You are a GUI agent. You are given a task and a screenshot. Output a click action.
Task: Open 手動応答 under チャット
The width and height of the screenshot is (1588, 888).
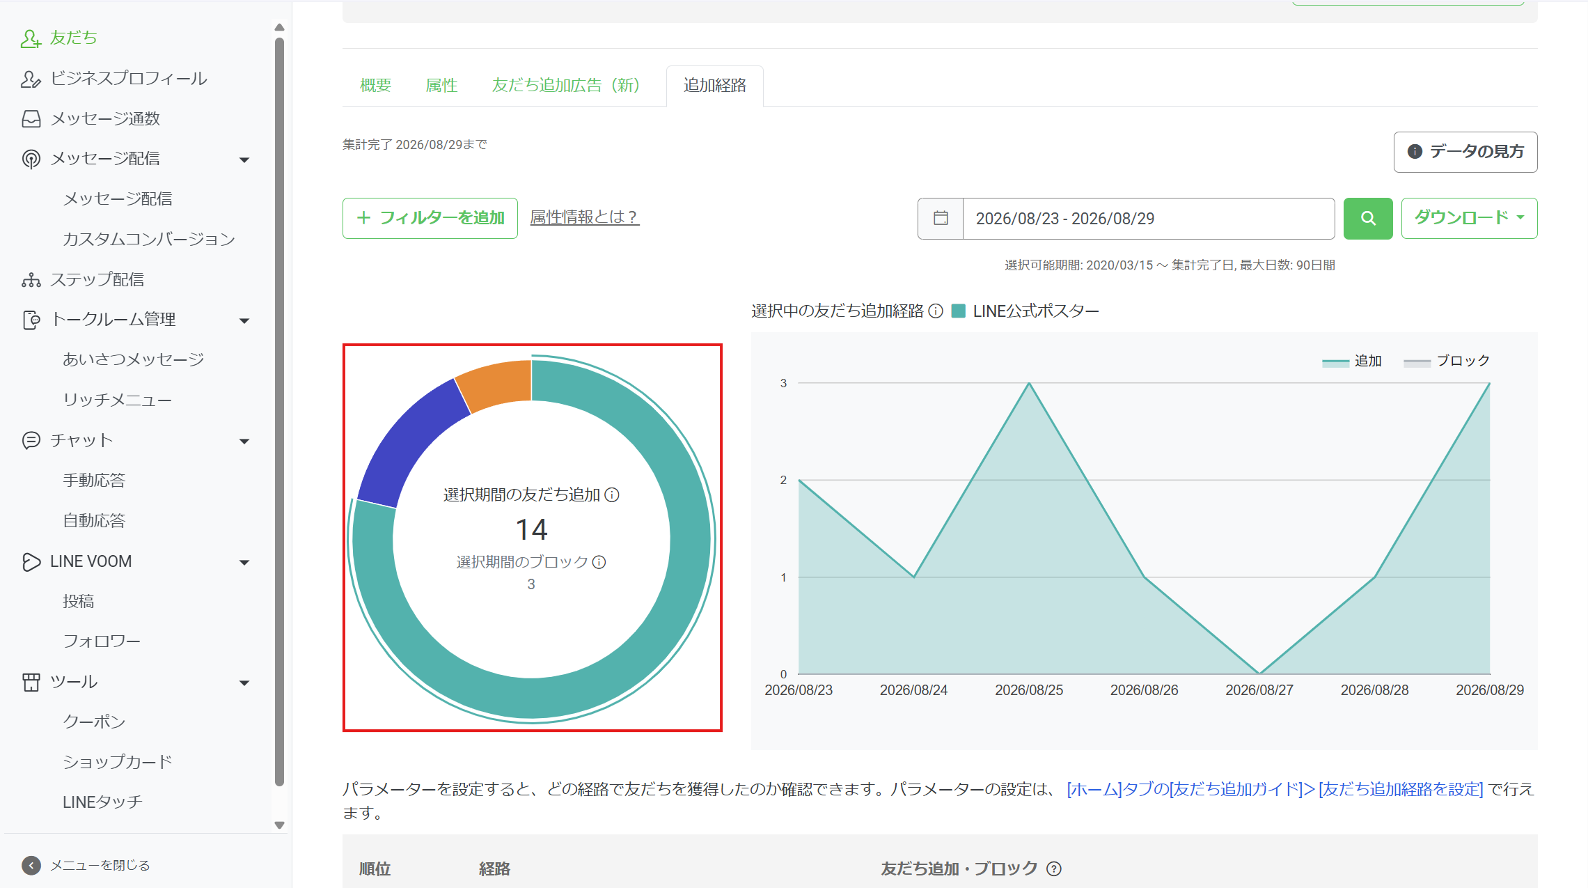94,481
